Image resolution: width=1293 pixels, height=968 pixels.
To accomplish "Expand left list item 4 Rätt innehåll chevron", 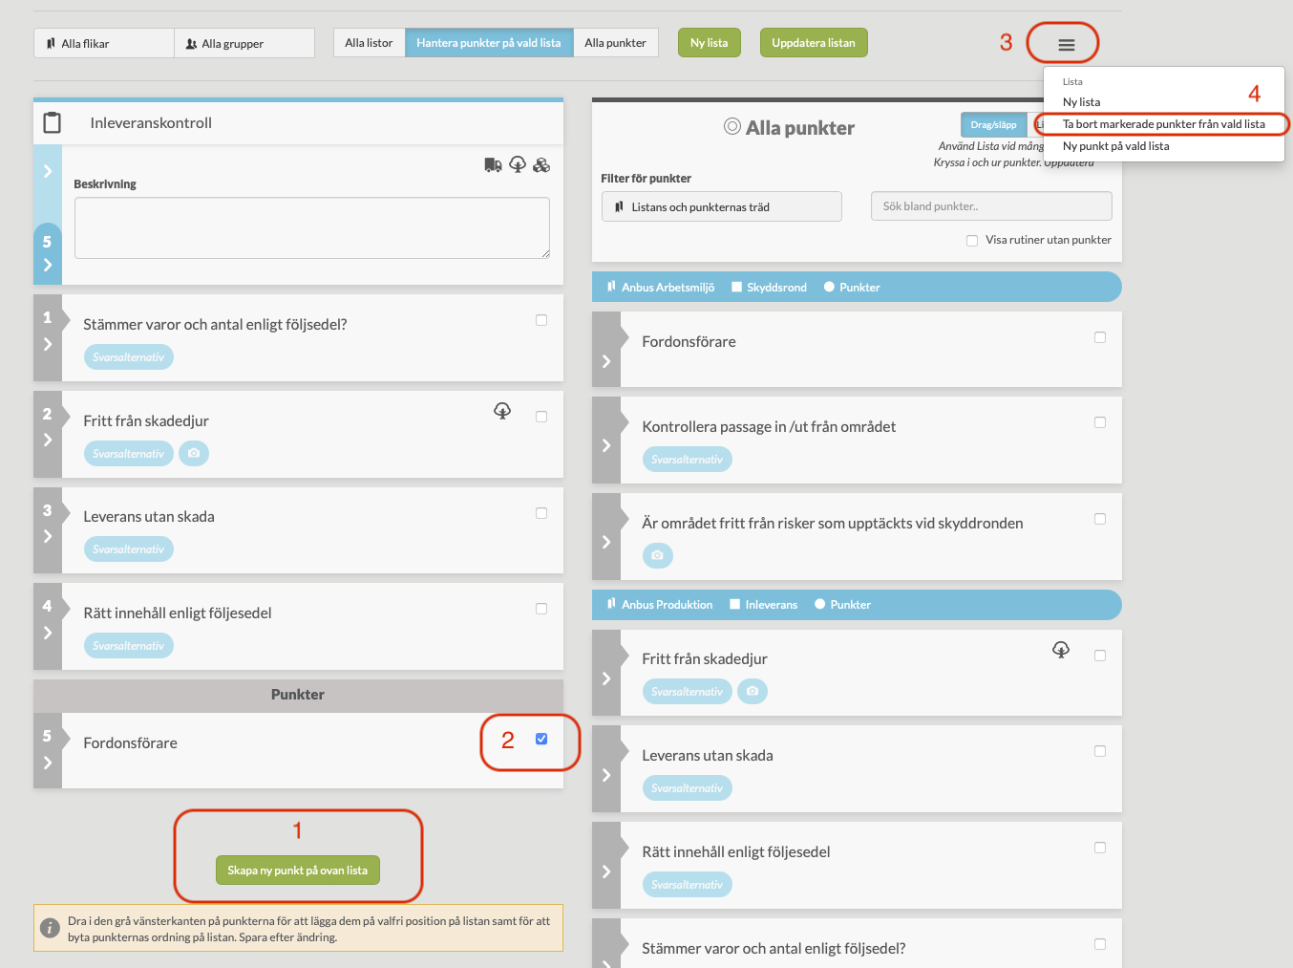I will pyautogui.click(x=48, y=633).
